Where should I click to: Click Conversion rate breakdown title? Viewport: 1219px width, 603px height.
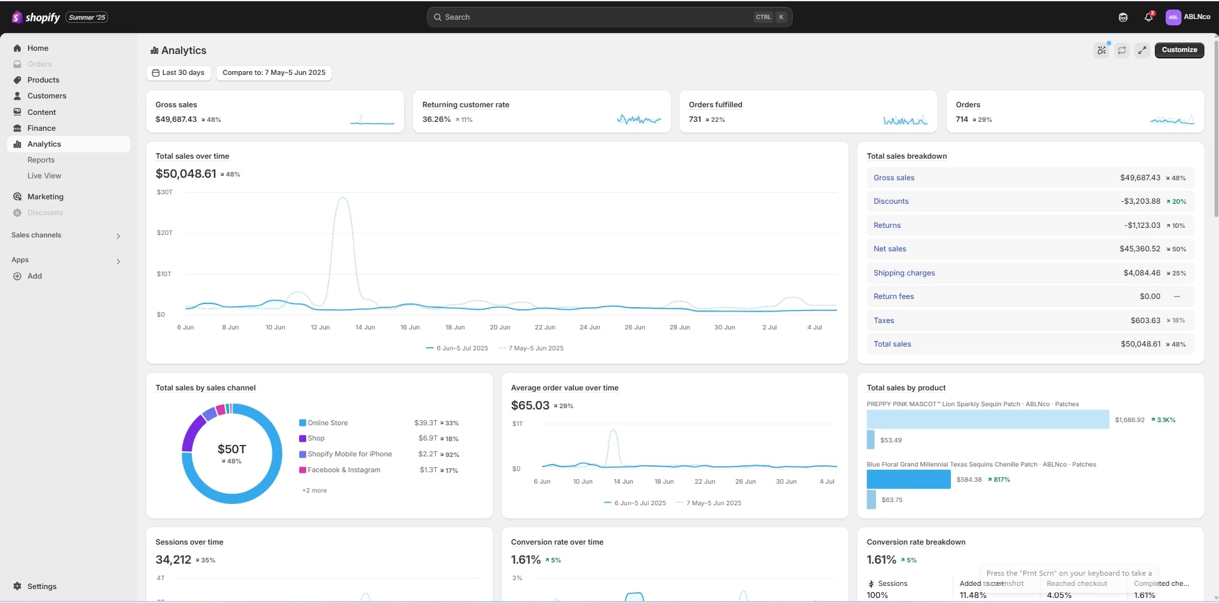(x=915, y=542)
